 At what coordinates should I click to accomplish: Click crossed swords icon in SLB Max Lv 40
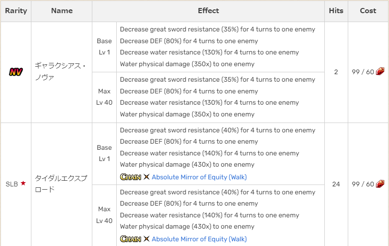click(146, 239)
